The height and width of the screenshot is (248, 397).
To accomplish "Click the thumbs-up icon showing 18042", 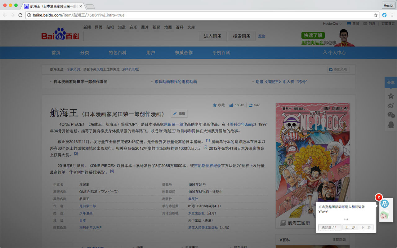I will point(231,105).
